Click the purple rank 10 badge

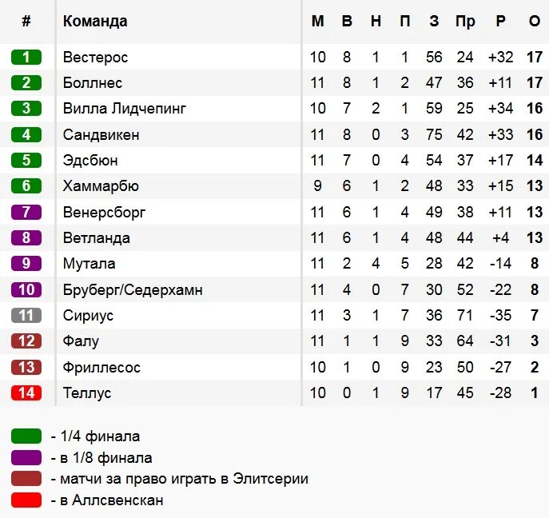point(26,289)
